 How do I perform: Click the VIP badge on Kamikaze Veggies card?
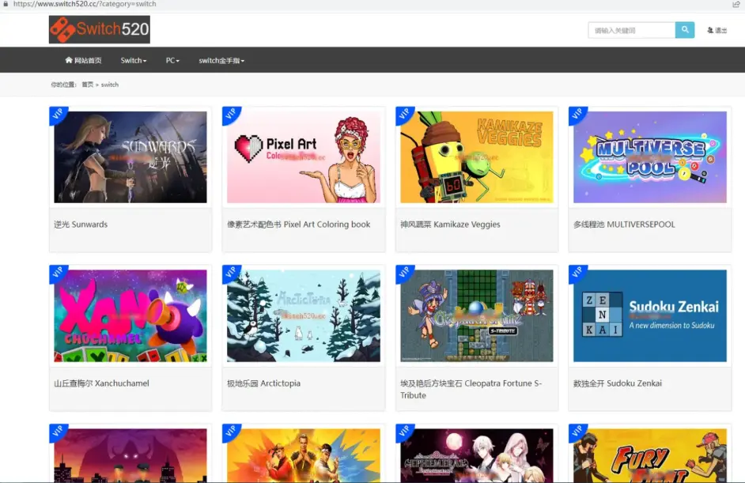pos(403,115)
